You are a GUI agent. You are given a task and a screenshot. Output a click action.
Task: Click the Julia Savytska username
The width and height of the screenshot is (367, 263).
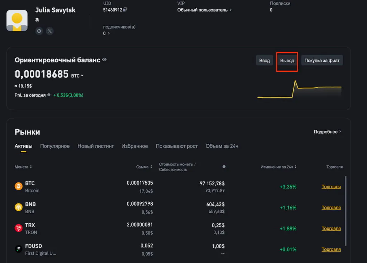(55, 14)
